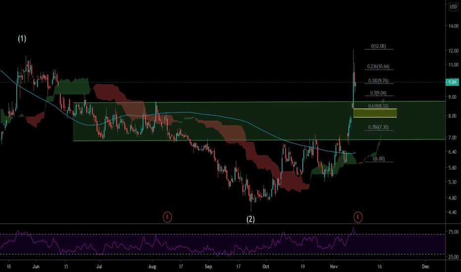Click the 11.00 price axis label

coord(453,65)
